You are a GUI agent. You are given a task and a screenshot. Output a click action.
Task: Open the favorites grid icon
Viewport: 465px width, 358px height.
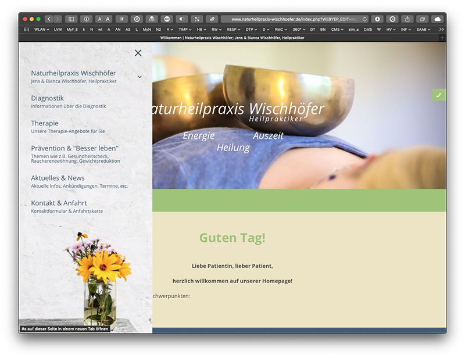(x=26, y=29)
